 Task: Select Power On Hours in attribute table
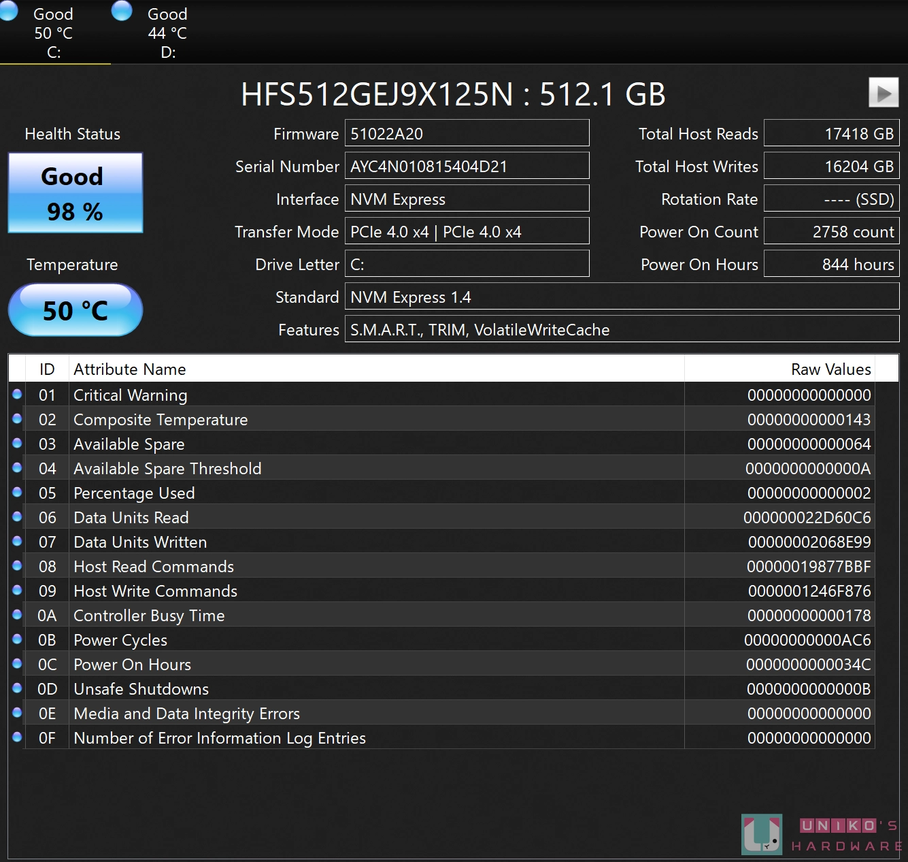point(133,665)
